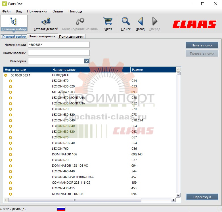Select the LEXION 760 text
Screen dimensions: 222x212
click(60, 149)
